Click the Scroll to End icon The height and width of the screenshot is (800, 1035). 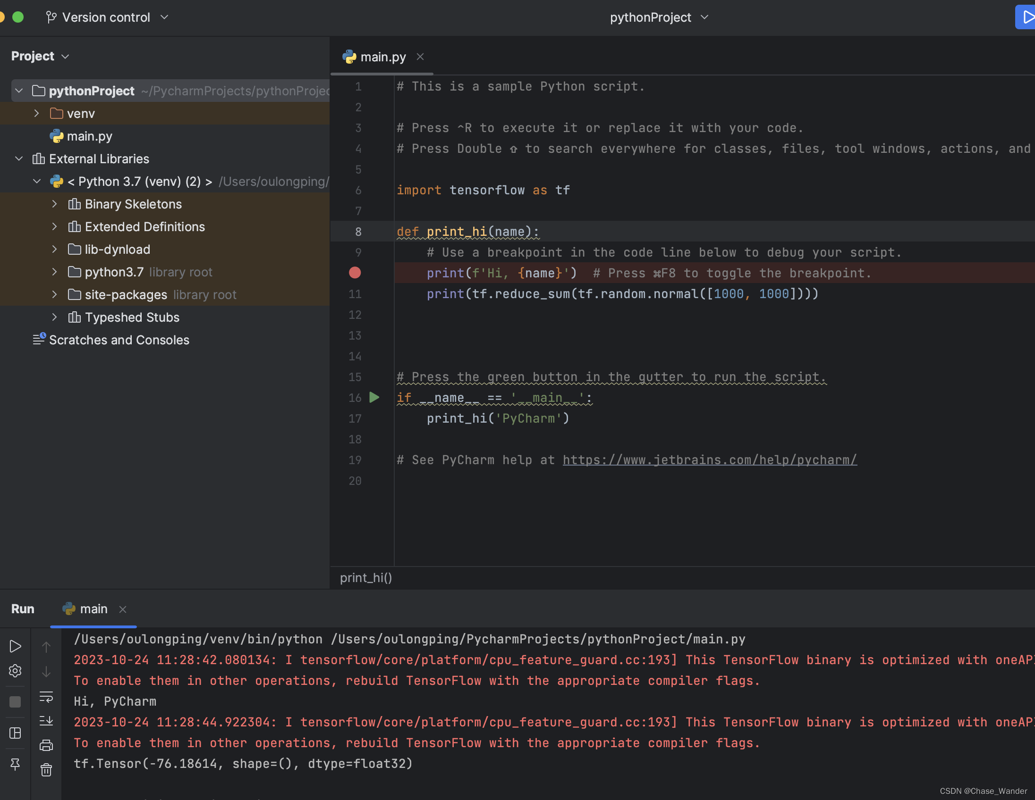coord(46,721)
